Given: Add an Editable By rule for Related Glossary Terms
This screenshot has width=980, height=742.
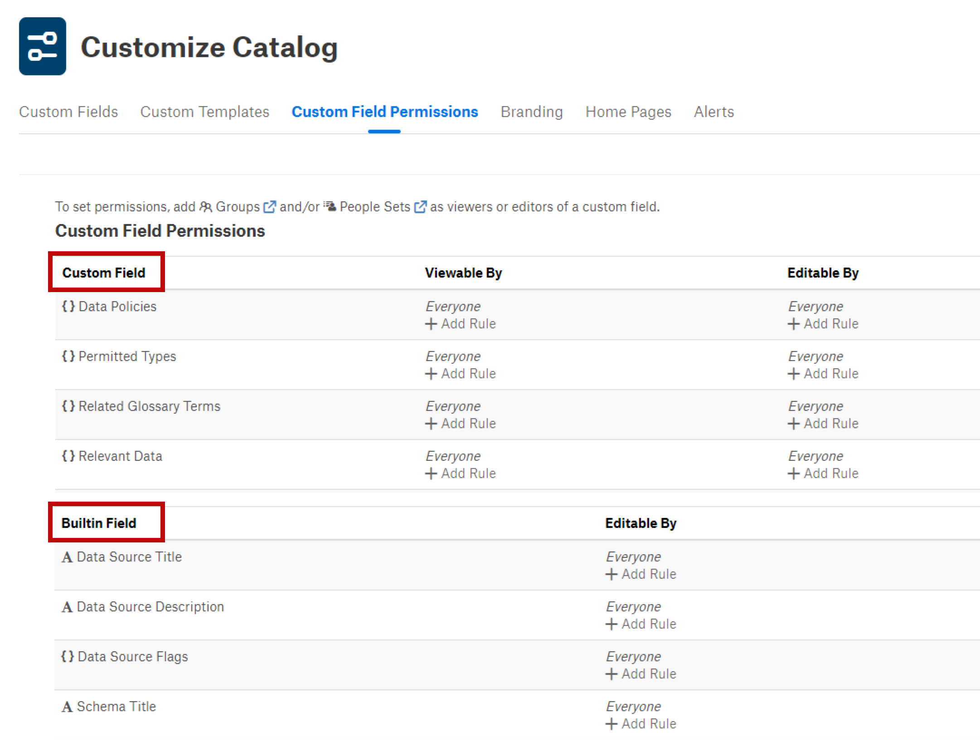Looking at the screenshot, I should [x=823, y=424].
